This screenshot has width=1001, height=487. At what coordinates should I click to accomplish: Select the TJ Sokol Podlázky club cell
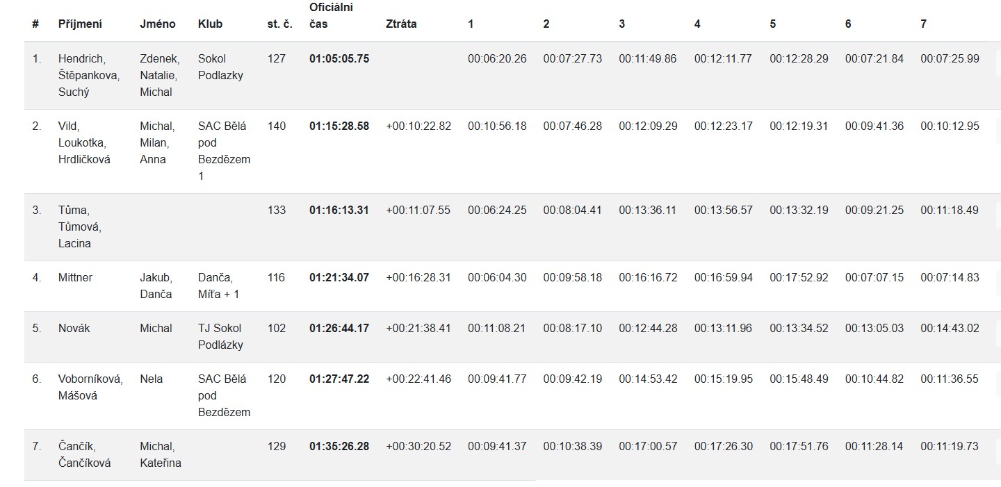tap(220, 336)
